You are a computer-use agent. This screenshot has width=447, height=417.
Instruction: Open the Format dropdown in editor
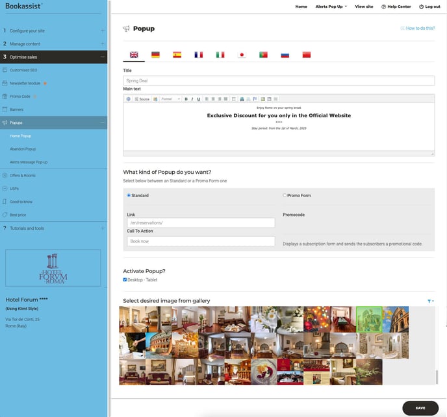[170, 99]
